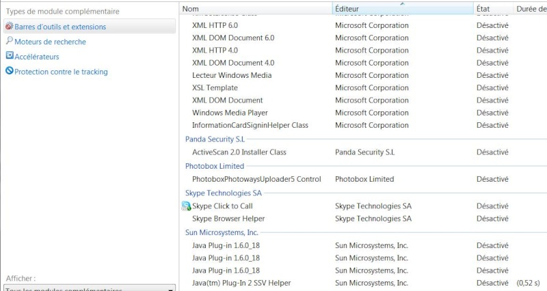Click the (0,52 s) load time value

pyautogui.click(x=528, y=283)
